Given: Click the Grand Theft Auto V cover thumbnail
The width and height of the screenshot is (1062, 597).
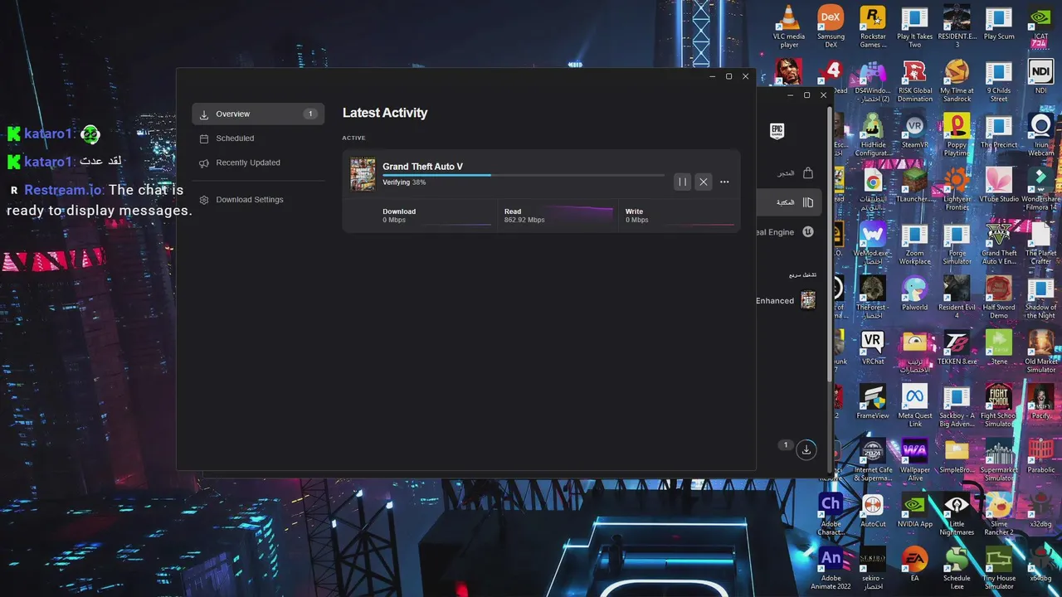Looking at the screenshot, I should (363, 174).
